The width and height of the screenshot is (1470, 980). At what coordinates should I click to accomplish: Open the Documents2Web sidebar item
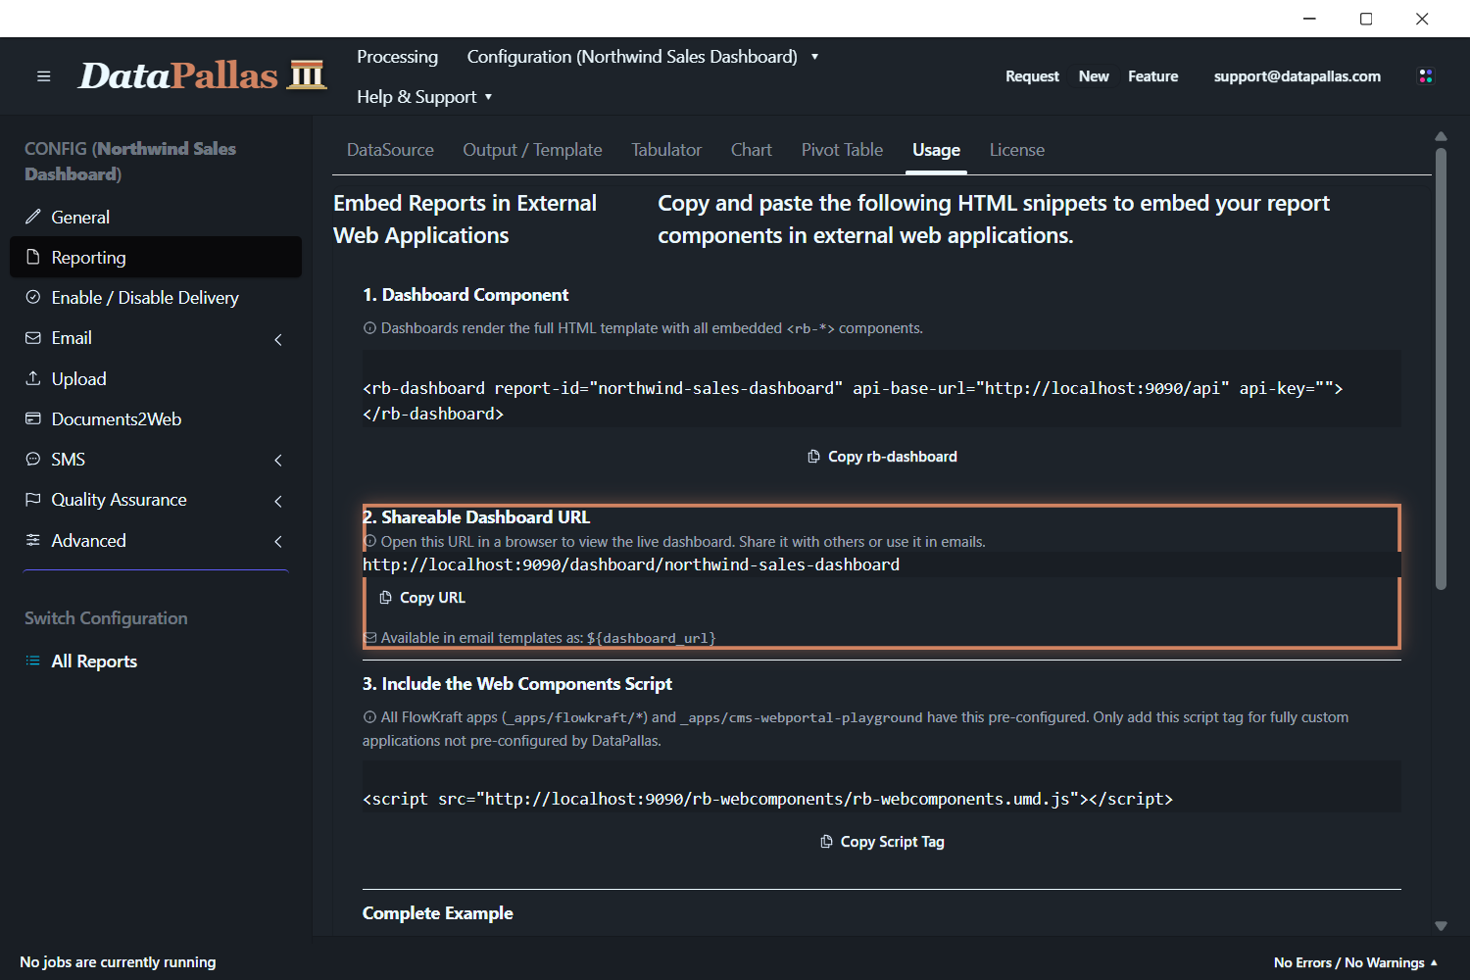tap(156, 418)
